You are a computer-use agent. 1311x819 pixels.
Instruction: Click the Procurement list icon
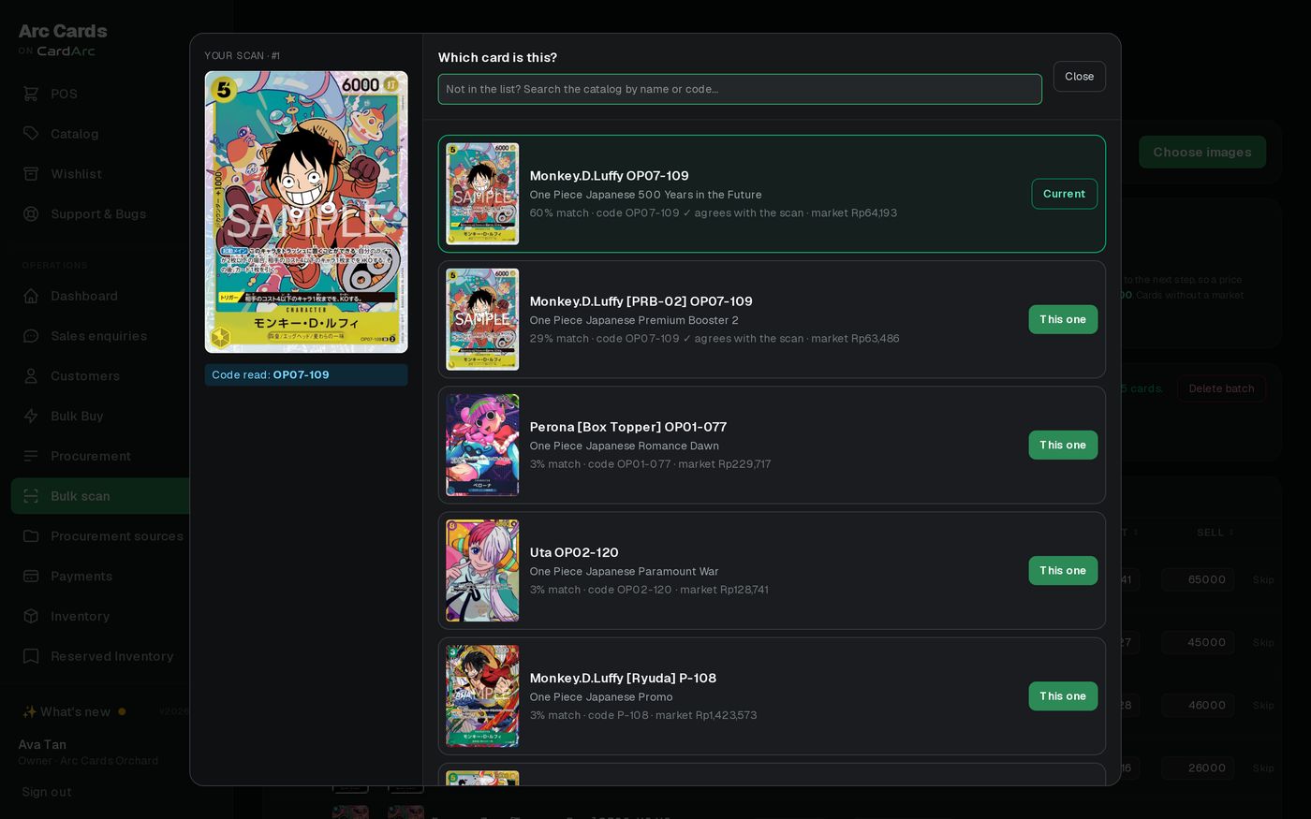pos(31,456)
